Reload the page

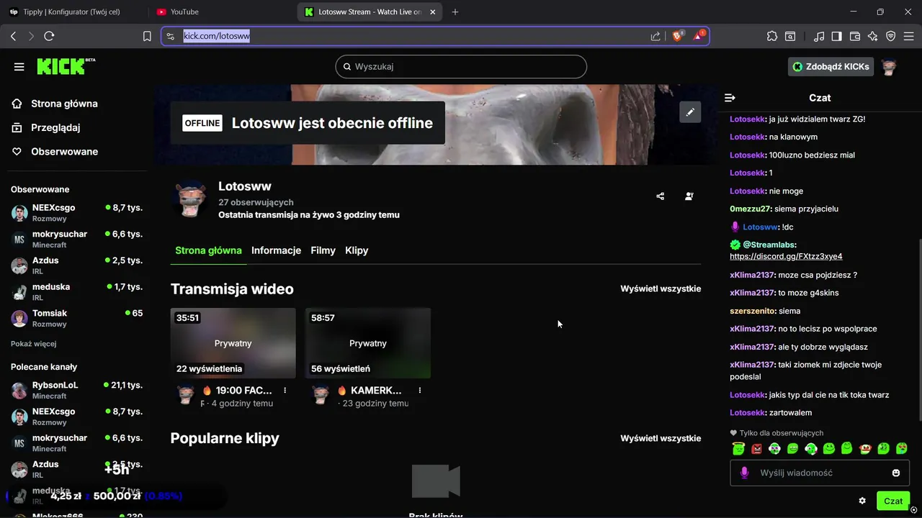(49, 36)
